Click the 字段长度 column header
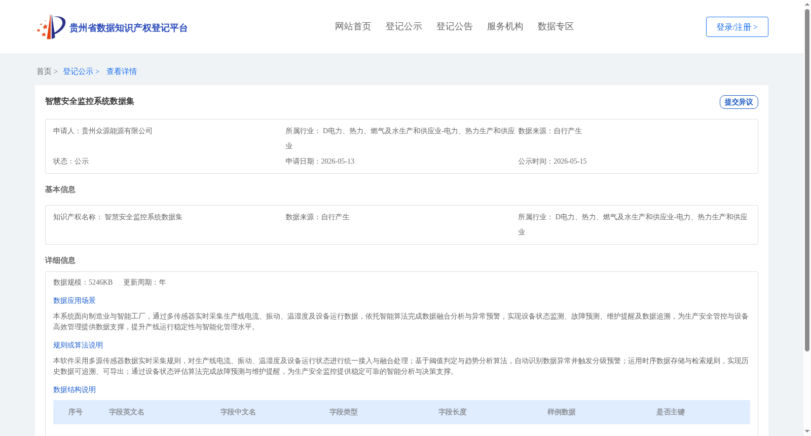 (453, 412)
